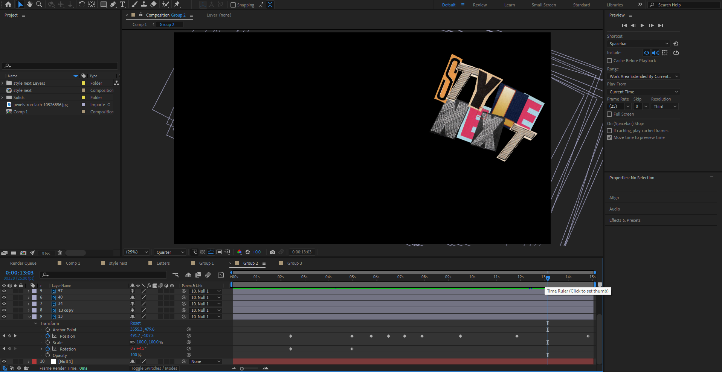Image resolution: width=722 pixels, height=372 pixels.
Task: Select the Zoom magnifier tool
Action: [x=39, y=5]
